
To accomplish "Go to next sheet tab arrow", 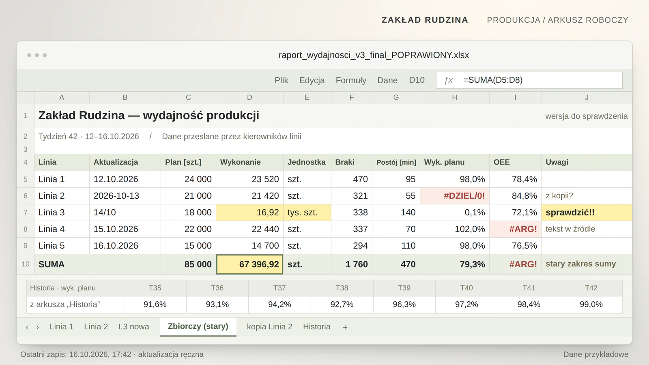I will (38, 327).
